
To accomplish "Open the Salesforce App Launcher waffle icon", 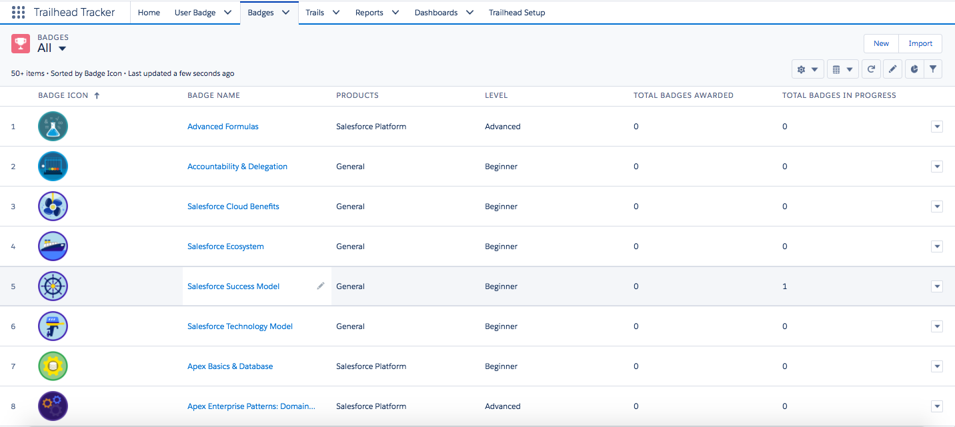I will pos(18,11).
